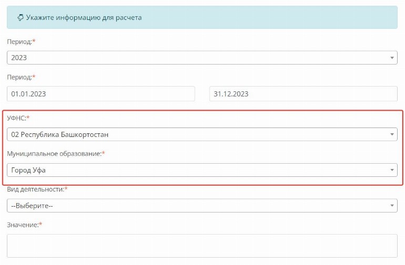Screen dimensions: 405x265
Task: Click the УФНС field label
Action: (16, 118)
